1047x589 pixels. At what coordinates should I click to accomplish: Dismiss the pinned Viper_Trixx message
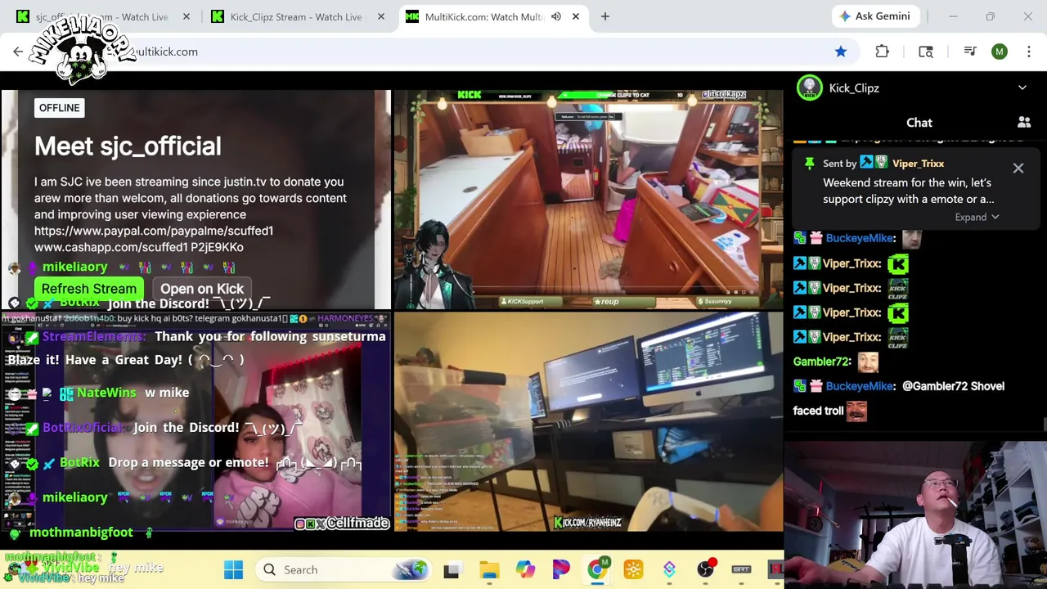click(1018, 168)
